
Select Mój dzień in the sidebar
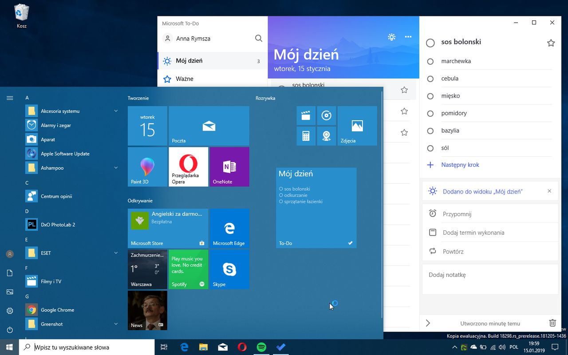[x=189, y=61]
